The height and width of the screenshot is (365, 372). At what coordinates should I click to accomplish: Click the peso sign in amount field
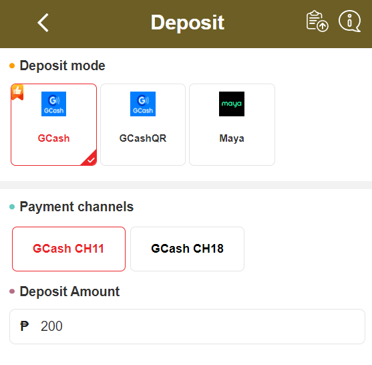pyautogui.click(x=25, y=326)
